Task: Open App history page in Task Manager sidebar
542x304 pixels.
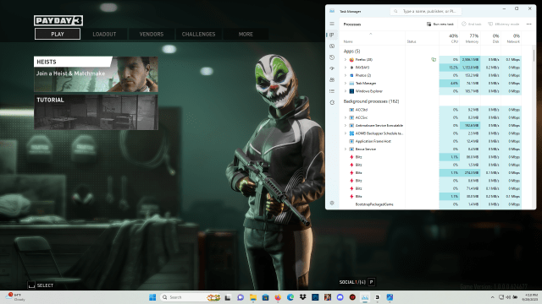Action: click(332, 57)
